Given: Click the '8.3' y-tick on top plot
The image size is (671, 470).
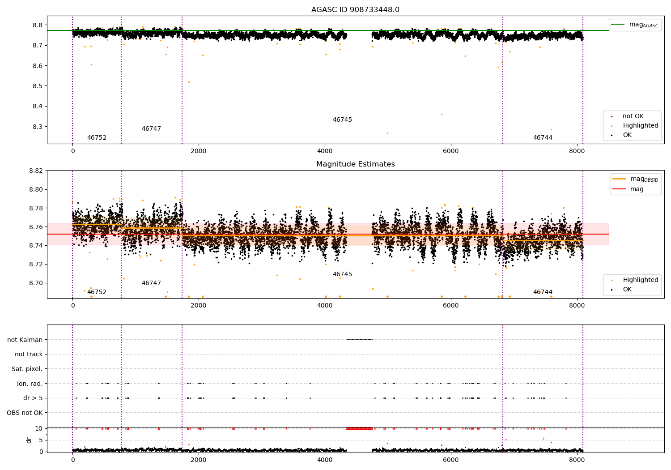Looking at the screenshot, I should 38,127.
